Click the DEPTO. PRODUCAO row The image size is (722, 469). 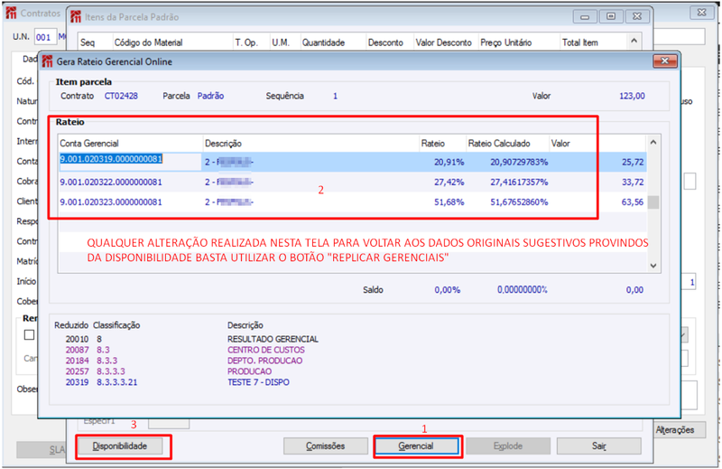[x=184, y=361]
